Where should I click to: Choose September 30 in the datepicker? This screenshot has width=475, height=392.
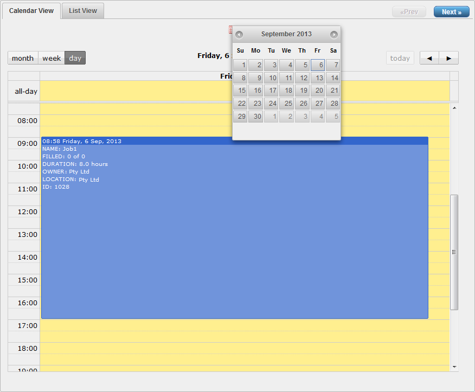[x=256, y=117]
